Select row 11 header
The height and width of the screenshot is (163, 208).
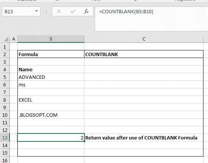click(x=5, y=122)
